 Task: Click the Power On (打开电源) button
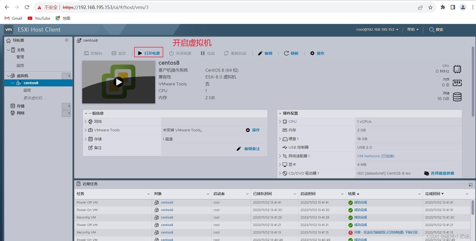149,53
